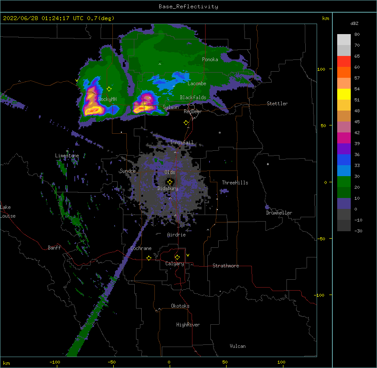The width and height of the screenshot is (377, 368).
Task: Click the yellow diamond marker beside RockyMH
Action: pyautogui.click(x=109, y=89)
